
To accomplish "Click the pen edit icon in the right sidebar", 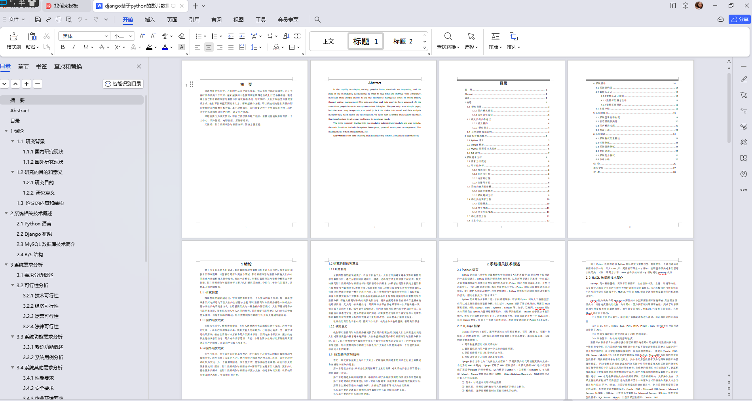I will 744,79.
